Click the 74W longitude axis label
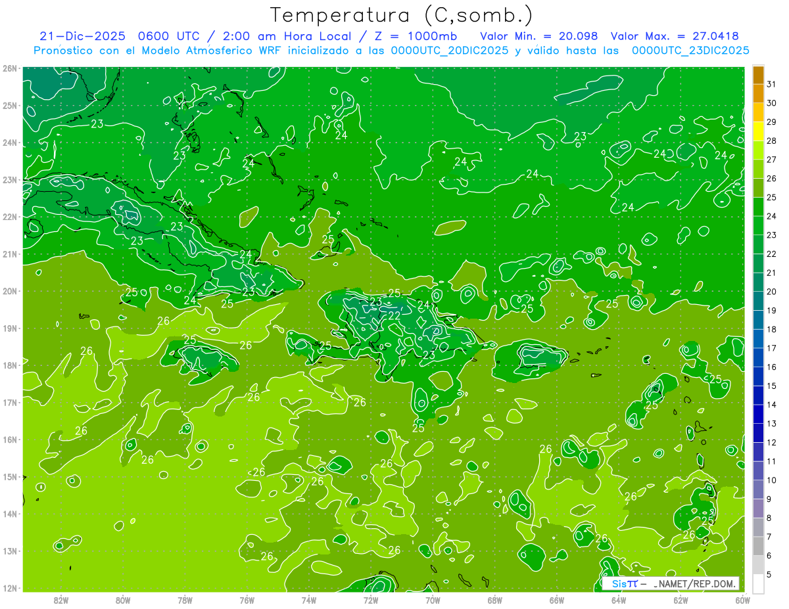The width and height of the screenshot is (789, 609). [x=308, y=600]
